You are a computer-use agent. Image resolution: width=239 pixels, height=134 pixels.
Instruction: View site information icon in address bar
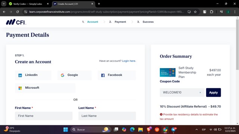click(x=26, y=12)
